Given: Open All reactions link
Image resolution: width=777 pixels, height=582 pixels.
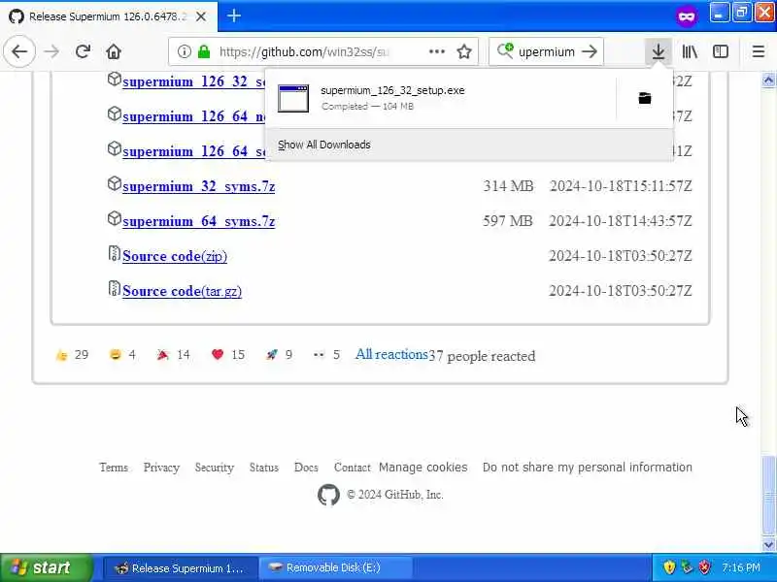Looking at the screenshot, I should tap(391, 354).
